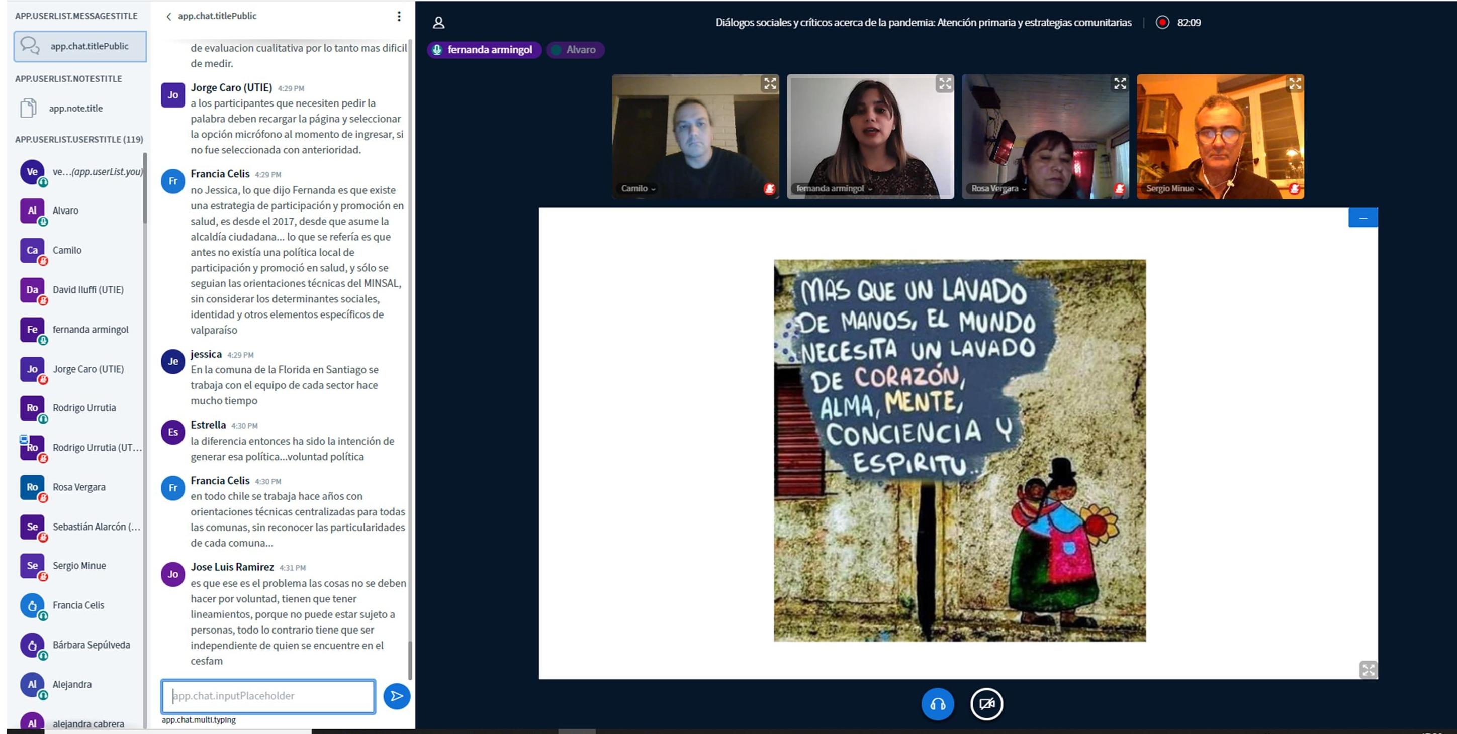This screenshot has width=1457, height=734.
Task: Select Sebastián Alarcón in the user list
Action: [80, 527]
